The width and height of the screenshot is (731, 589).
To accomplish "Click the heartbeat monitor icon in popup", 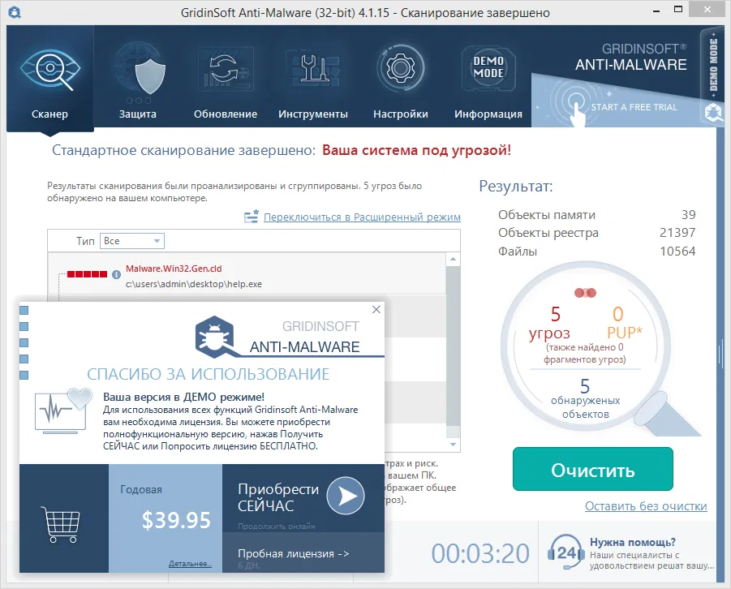I will pyautogui.click(x=63, y=411).
